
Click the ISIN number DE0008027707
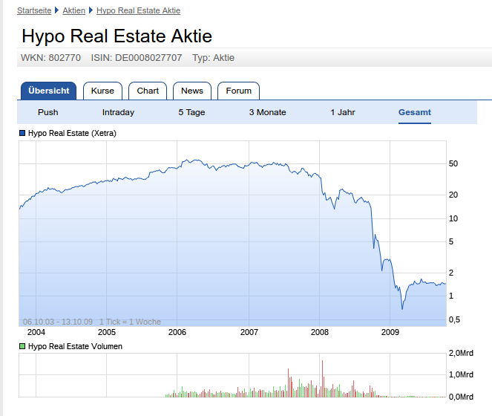pos(148,57)
